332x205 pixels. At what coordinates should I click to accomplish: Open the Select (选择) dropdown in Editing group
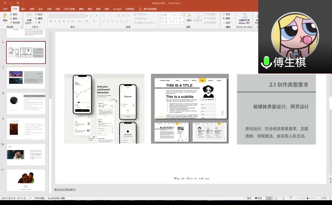(228, 23)
